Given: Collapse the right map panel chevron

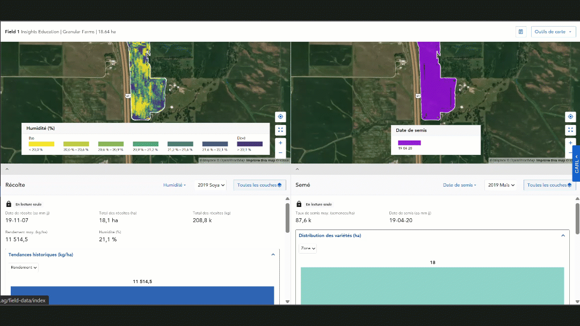Looking at the screenshot, I should (x=297, y=169).
